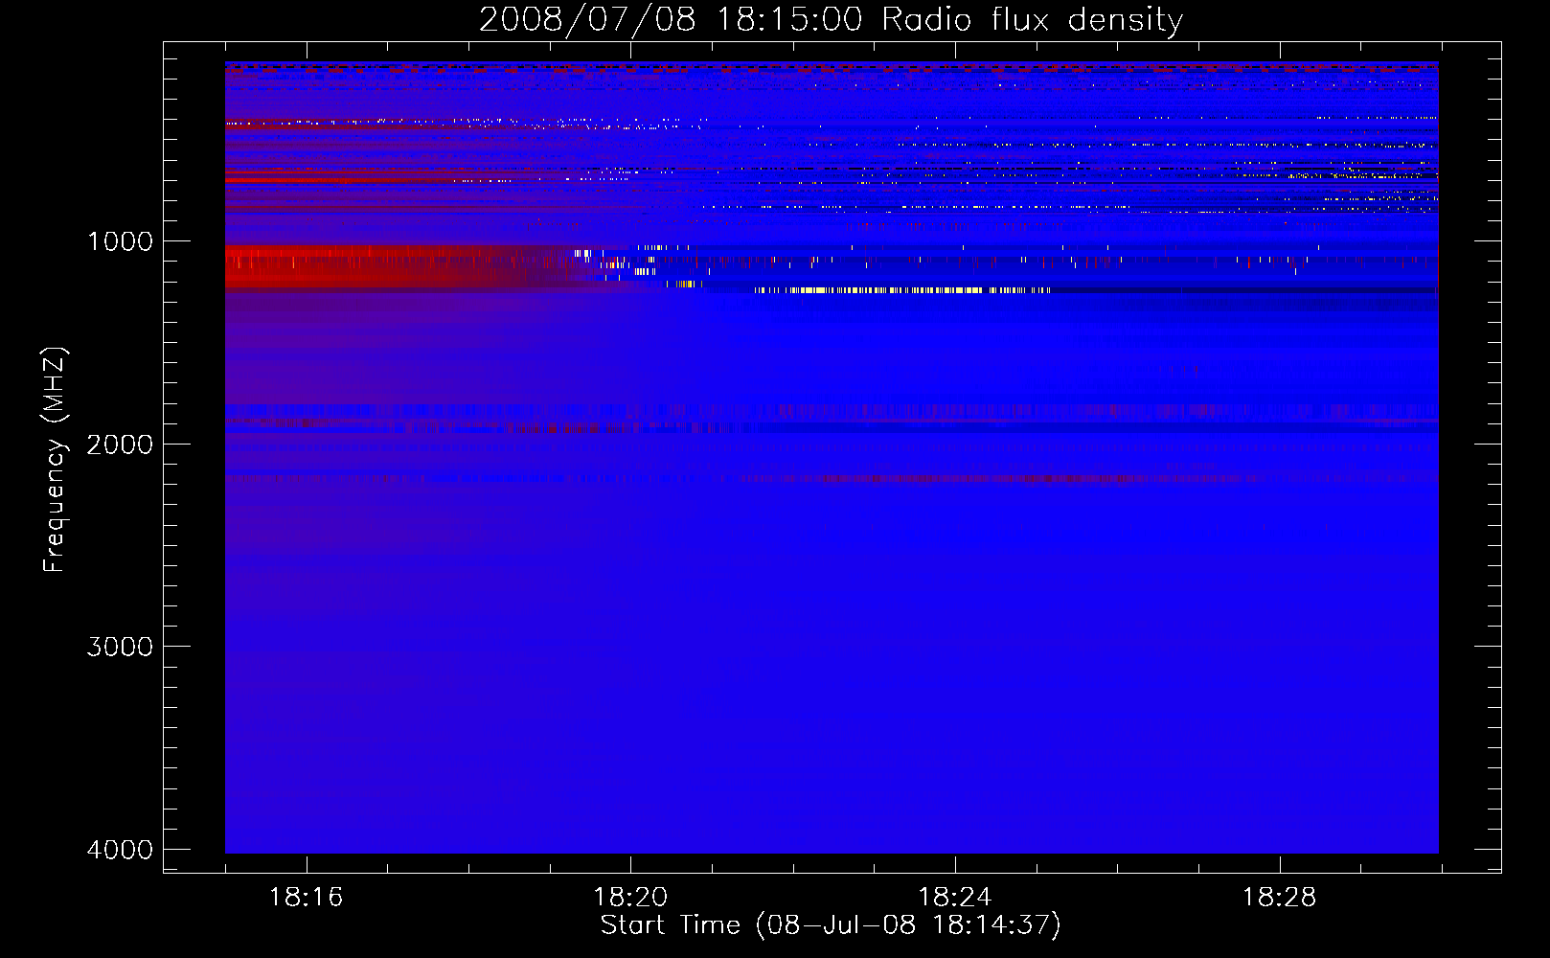Click the "18:24" time tick label
Image resolution: width=1550 pixels, height=958 pixels.
pyautogui.click(x=955, y=897)
